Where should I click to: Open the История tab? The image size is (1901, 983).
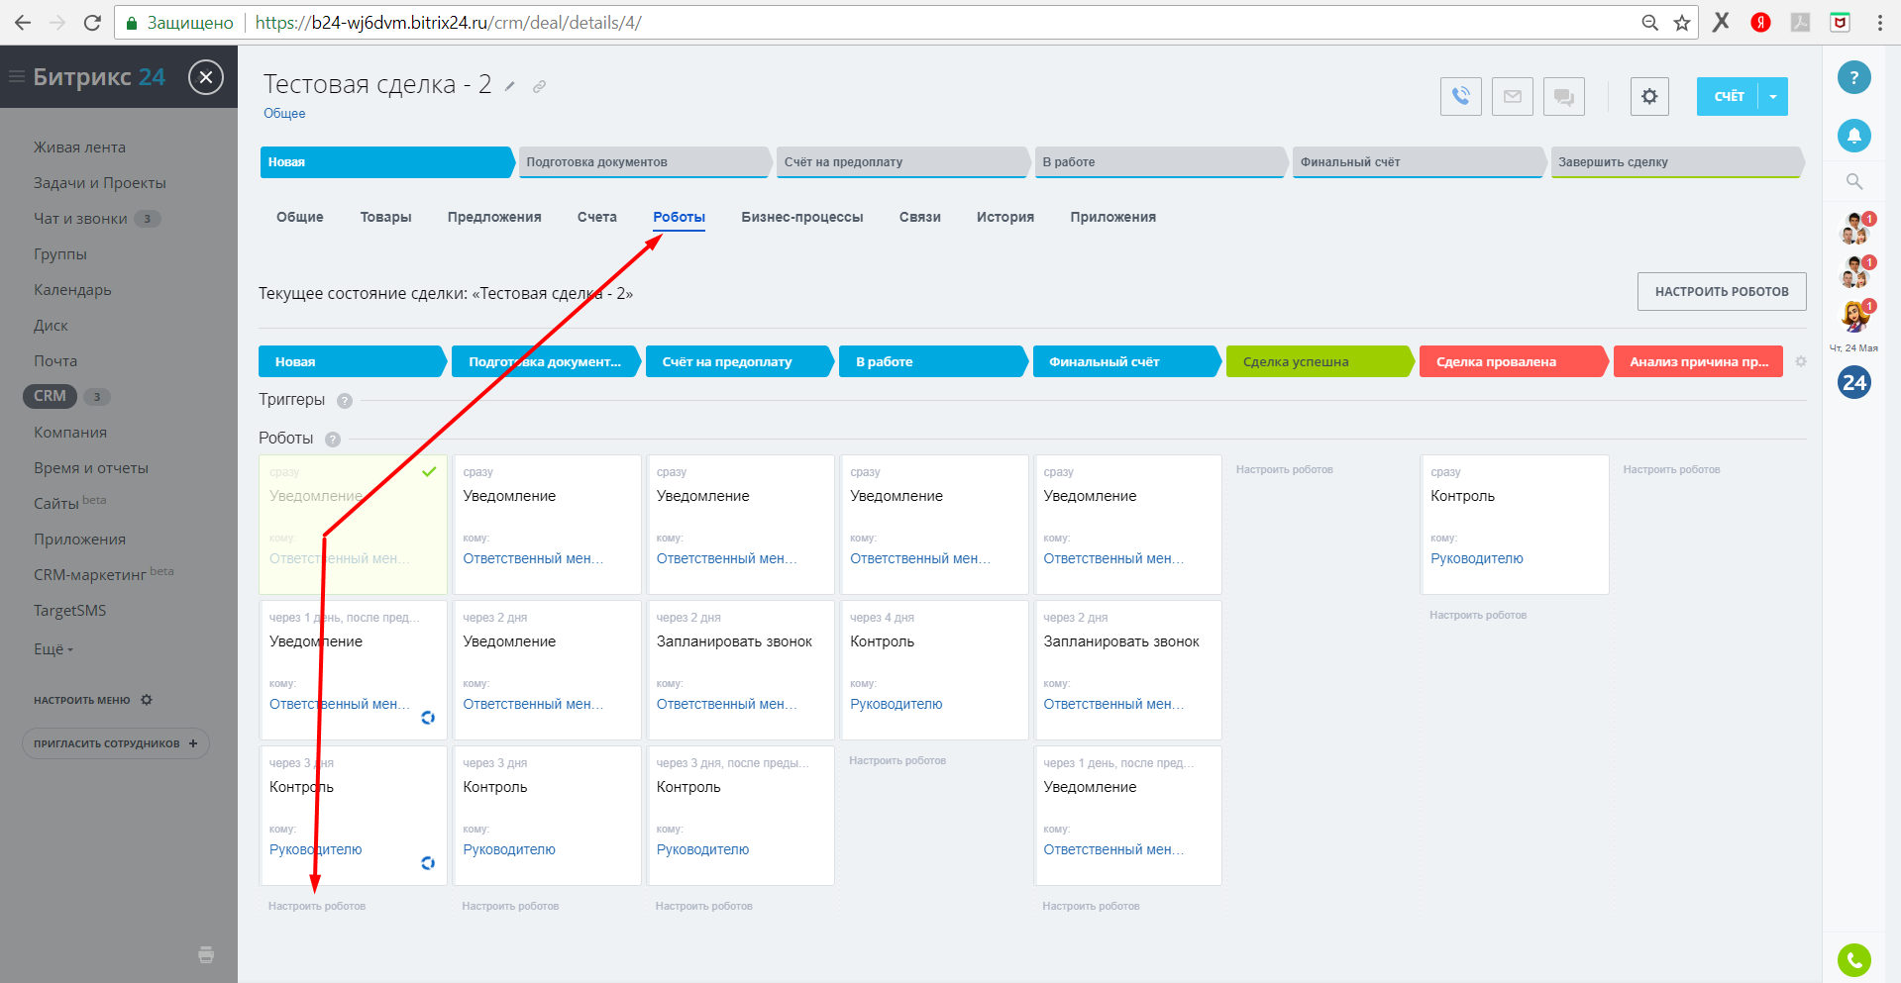click(1004, 217)
